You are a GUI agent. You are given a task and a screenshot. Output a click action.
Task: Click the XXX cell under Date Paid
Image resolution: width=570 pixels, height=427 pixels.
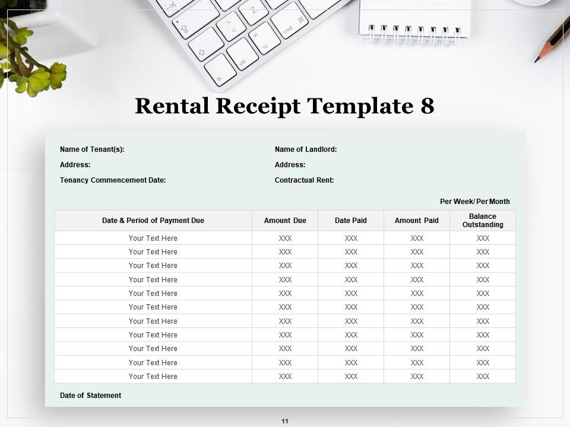click(x=351, y=238)
